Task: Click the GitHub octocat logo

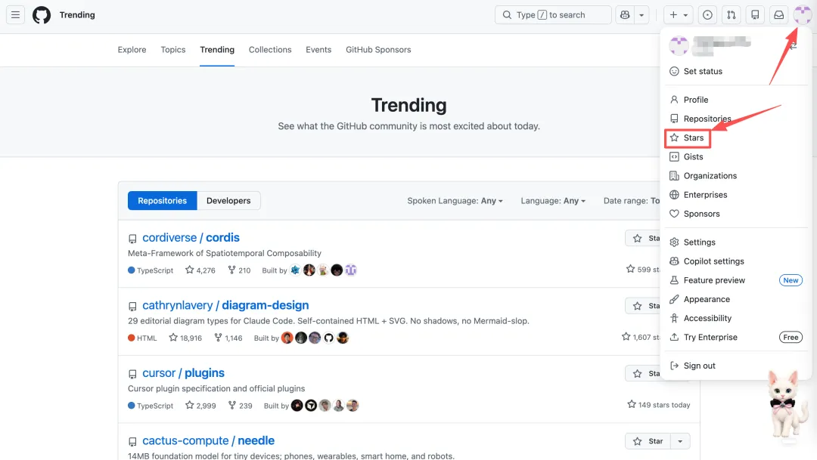Action: coord(42,15)
